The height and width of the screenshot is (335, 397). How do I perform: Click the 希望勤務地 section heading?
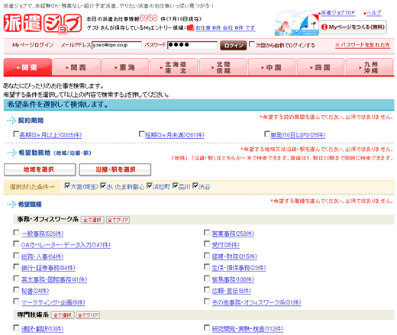(x=55, y=153)
